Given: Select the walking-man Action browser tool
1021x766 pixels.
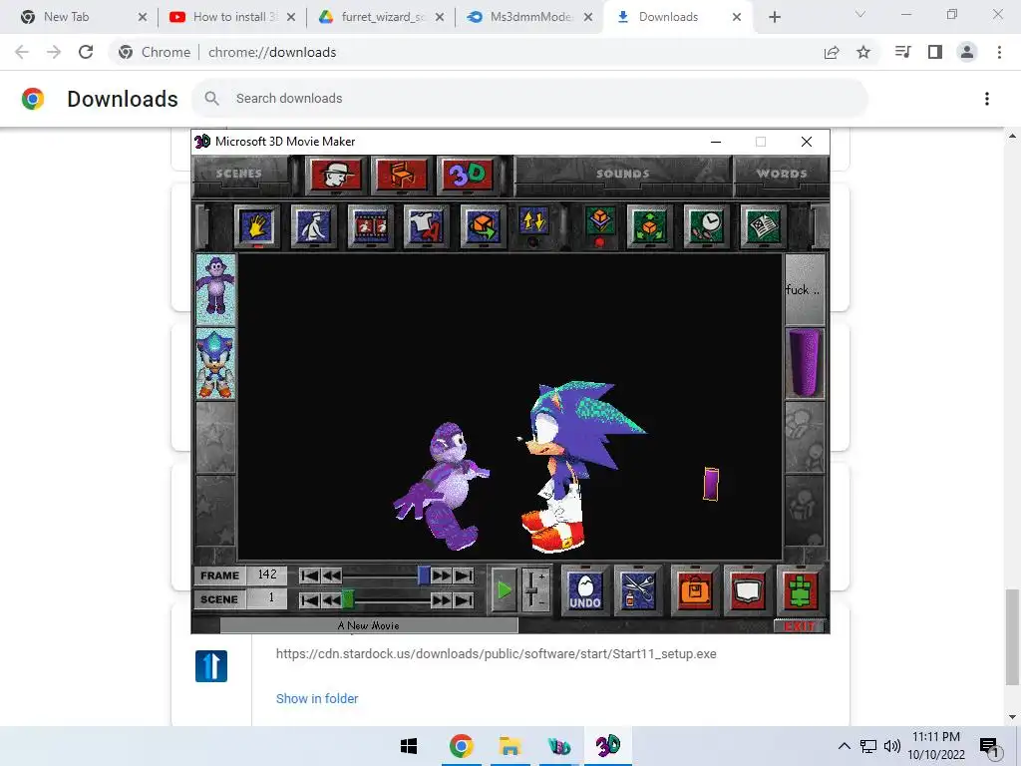Looking at the screenshot, I should [314, 226].
